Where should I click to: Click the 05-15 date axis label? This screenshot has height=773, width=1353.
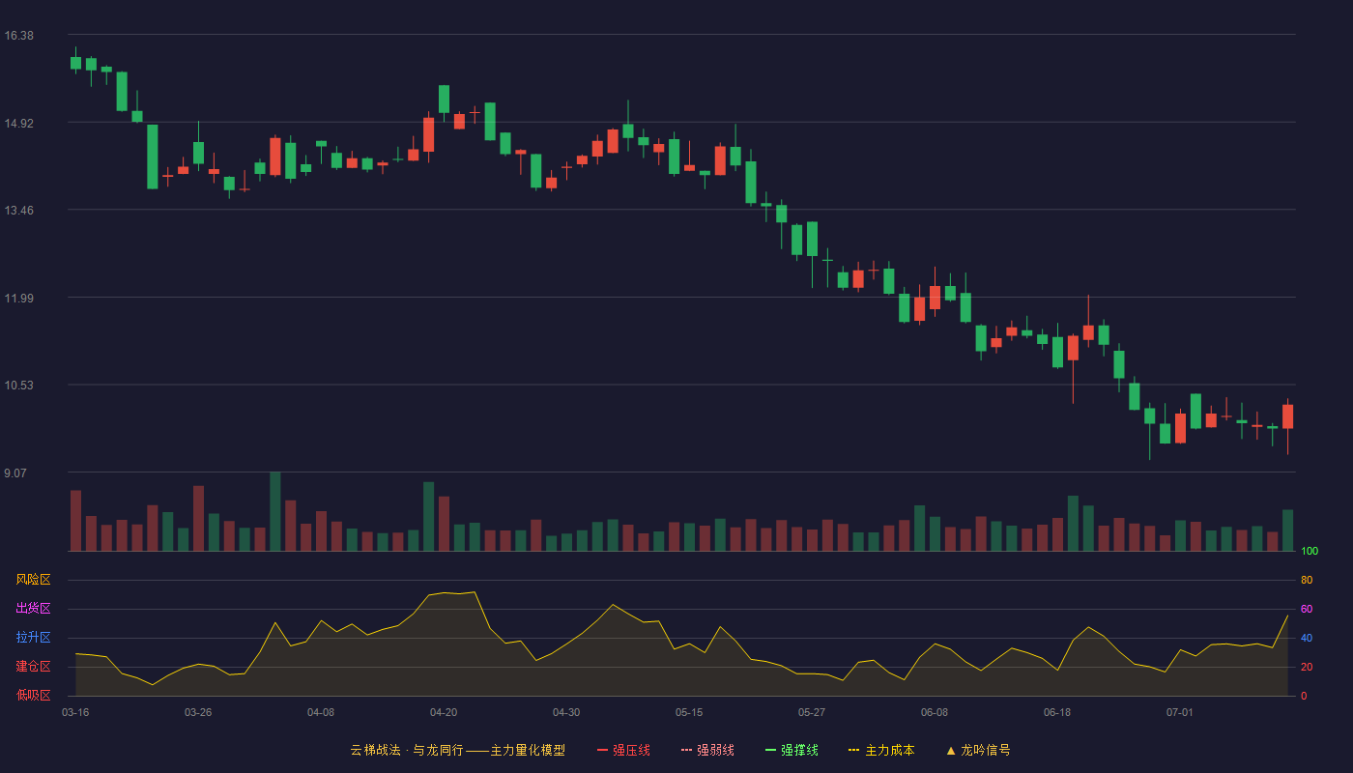point(689,712)
